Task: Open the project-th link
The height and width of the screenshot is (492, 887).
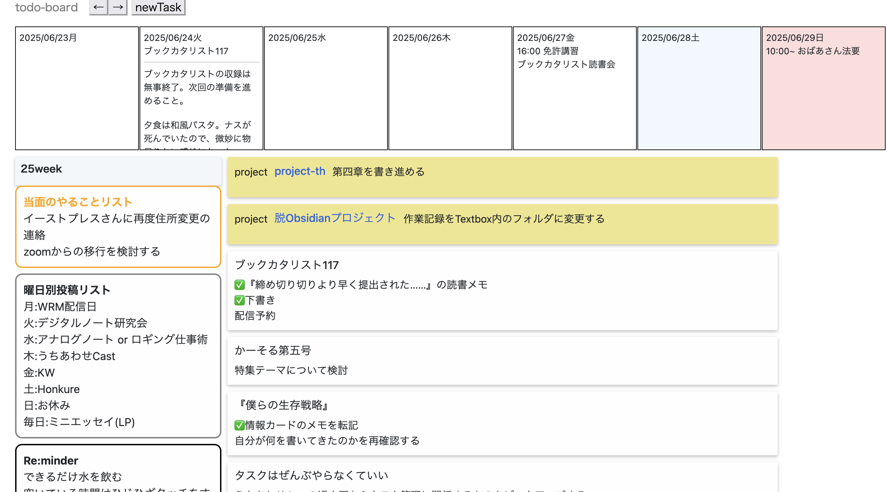Action: coord(299,171)
